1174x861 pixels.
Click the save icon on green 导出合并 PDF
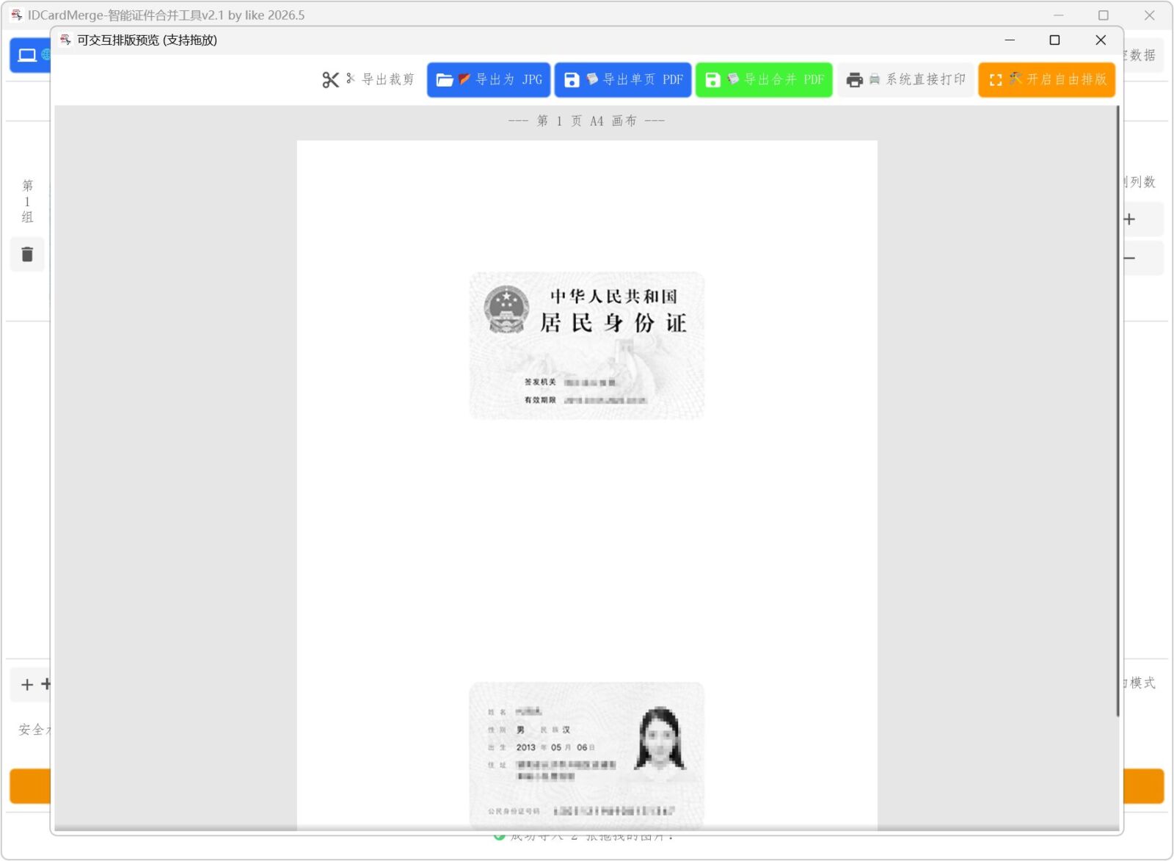pos(712,80)
